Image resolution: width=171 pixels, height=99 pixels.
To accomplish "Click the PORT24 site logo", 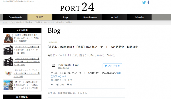I will (x=77, y=7).
